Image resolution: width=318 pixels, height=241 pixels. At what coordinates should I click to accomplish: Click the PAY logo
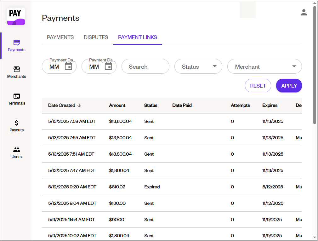[16, 16]
